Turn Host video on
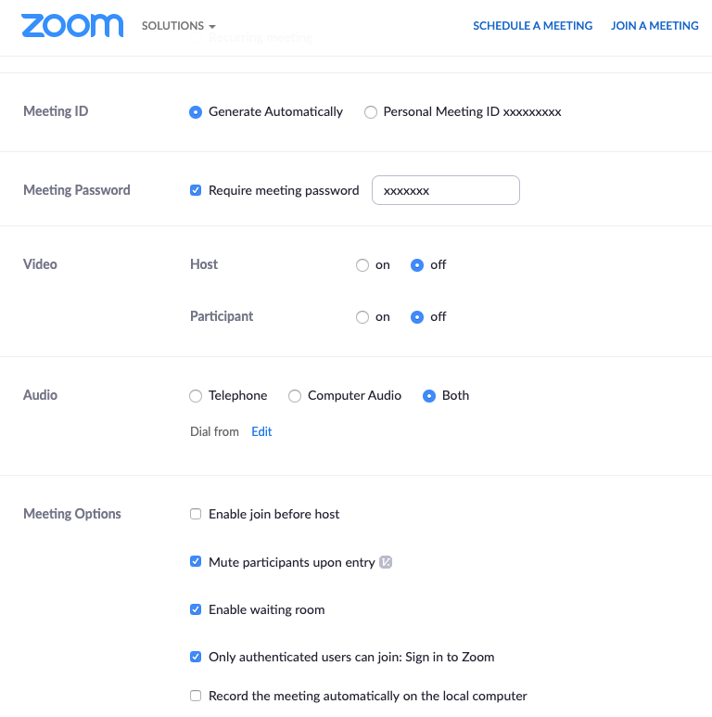This screenshot has height=717, width=712. tap(362, 265)
